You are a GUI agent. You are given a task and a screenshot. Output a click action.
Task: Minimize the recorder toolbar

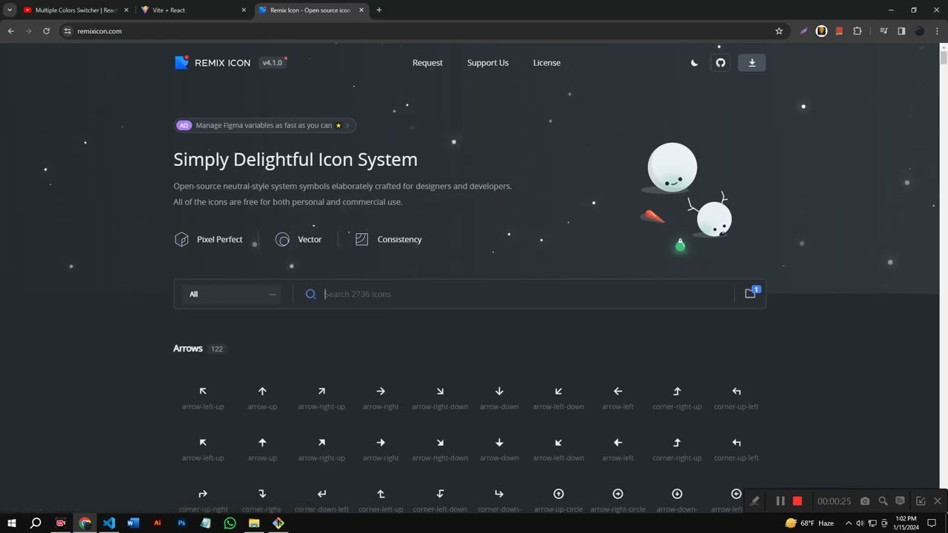921,501
